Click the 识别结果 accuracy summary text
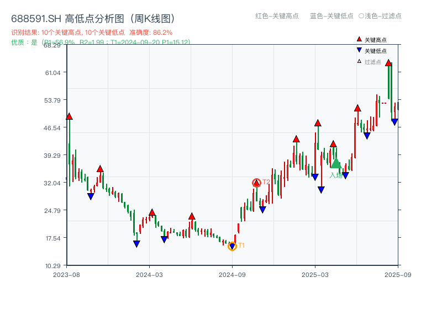The width and height of the screenshot is (442, 331). click(x=91, y=32)
